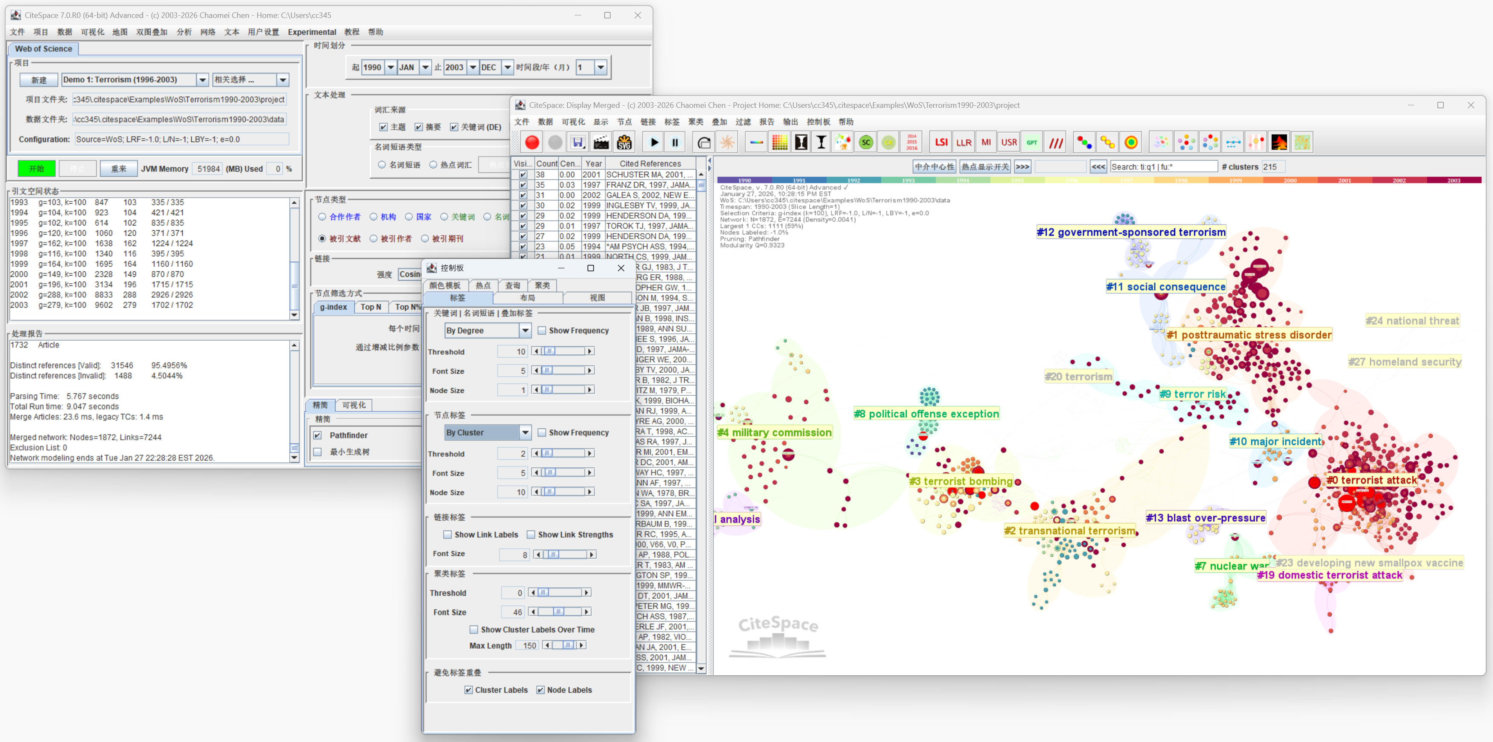Adjust the cluster label Font Size slider
1493x742 pixels.
(559, 611)
